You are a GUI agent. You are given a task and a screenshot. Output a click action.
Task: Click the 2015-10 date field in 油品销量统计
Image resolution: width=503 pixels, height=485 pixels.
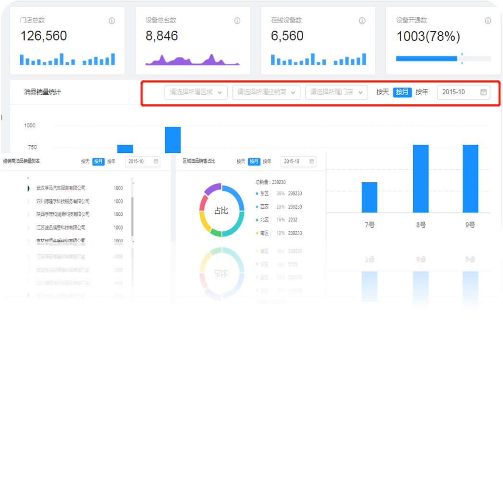(464, 92)
